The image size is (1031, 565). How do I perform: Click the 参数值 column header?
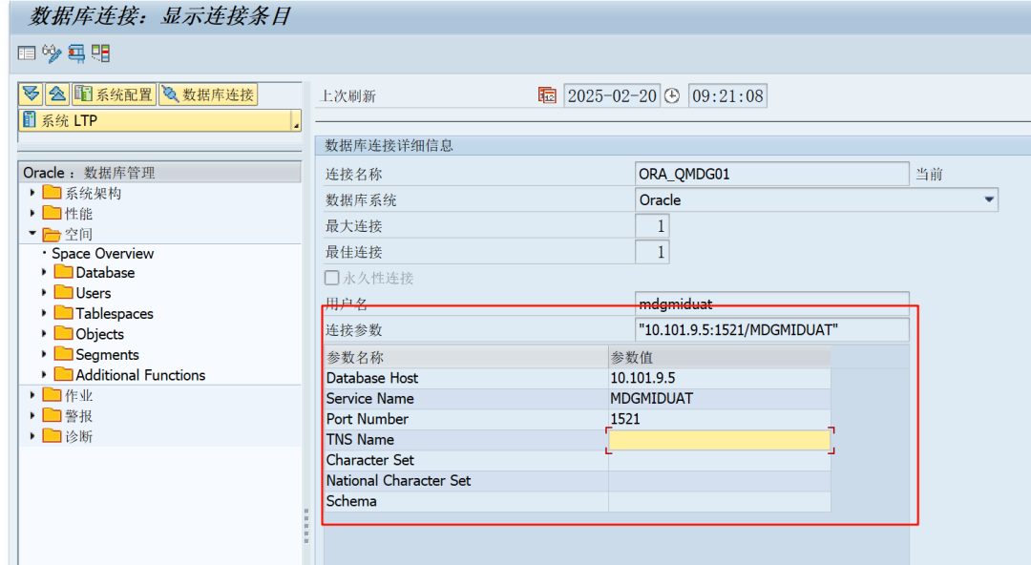720,357
